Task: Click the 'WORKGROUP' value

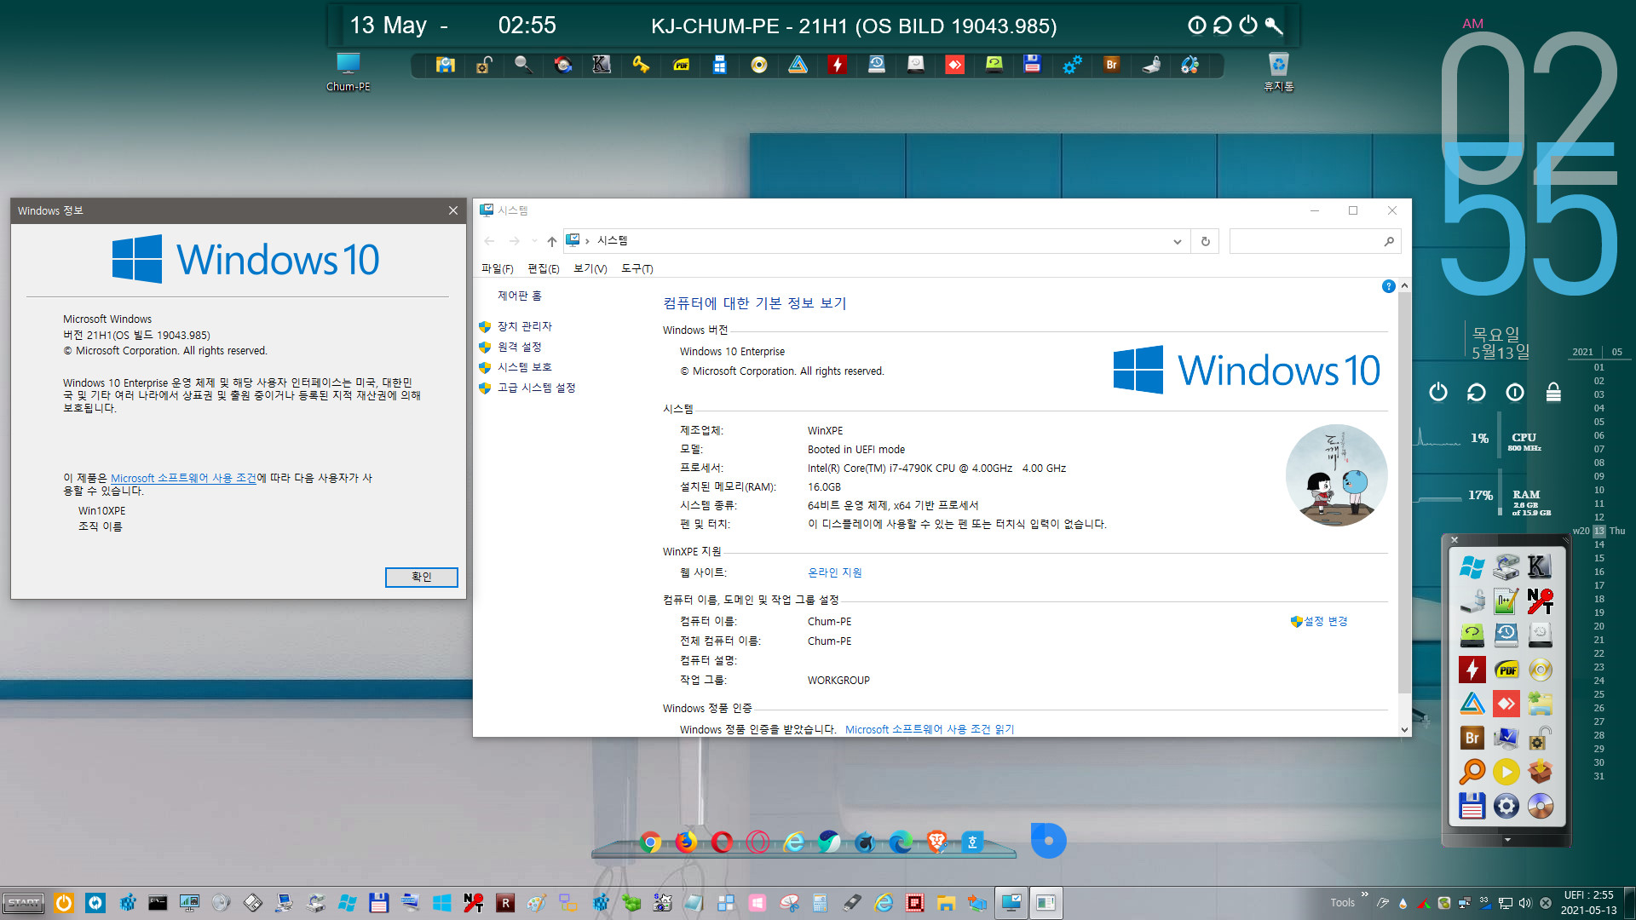Action: point(838,680)
